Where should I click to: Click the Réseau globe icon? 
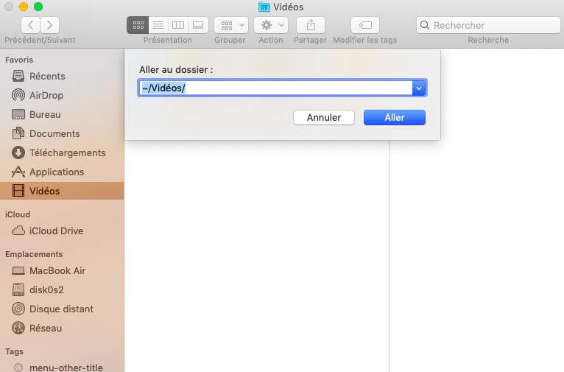18,328
